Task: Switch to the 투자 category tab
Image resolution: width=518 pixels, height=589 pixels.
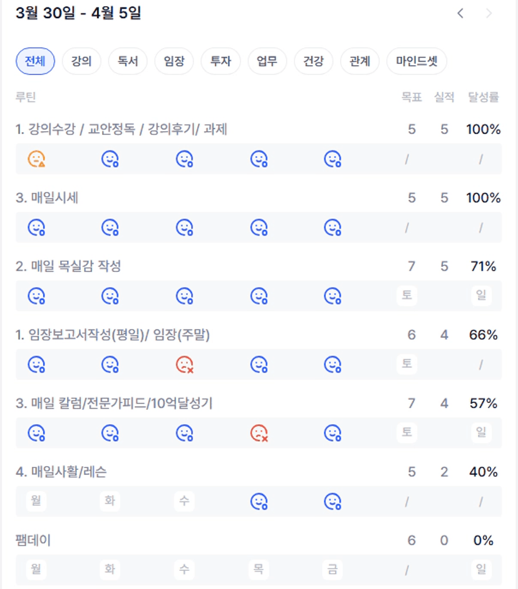Action: pyautogui.click(x=220, y=61)
